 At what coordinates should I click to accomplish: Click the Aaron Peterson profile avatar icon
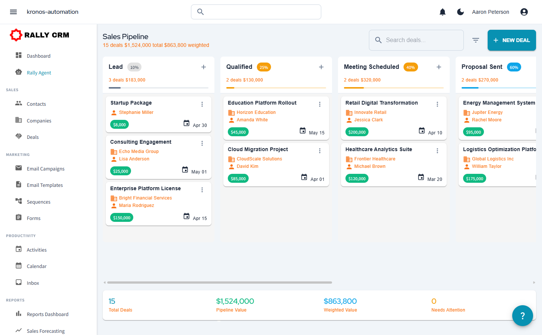[x=524, y=12]
